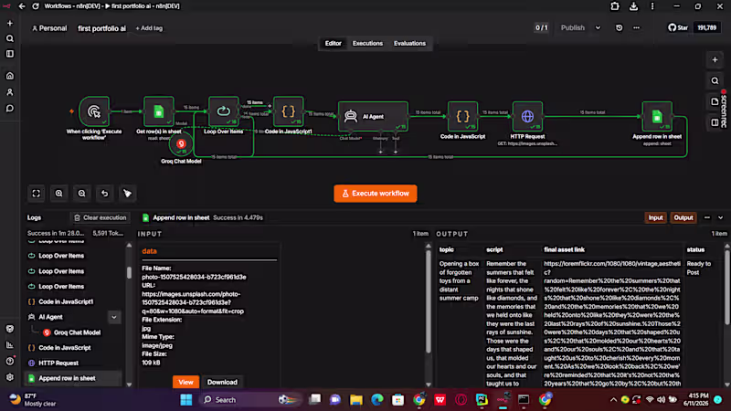Select Code in JavaScript1 log entry
This screenshot has height=411, width=731.
coord(66,302)
